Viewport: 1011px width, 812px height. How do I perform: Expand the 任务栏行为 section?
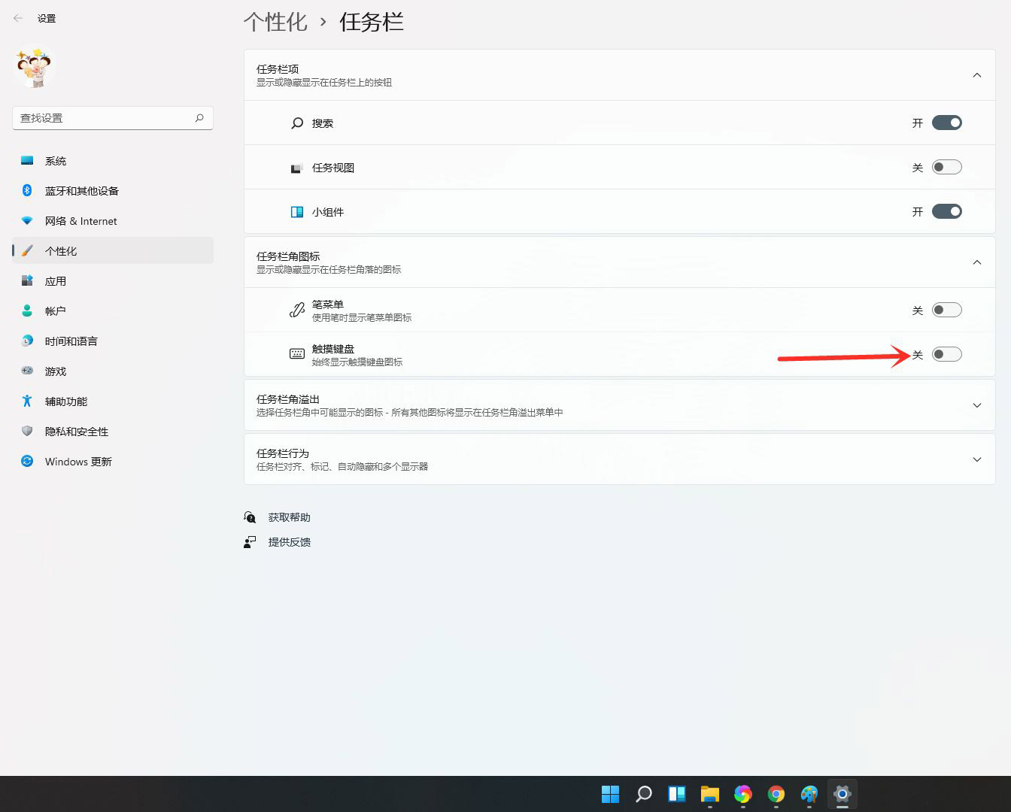[x=620, y=459]
